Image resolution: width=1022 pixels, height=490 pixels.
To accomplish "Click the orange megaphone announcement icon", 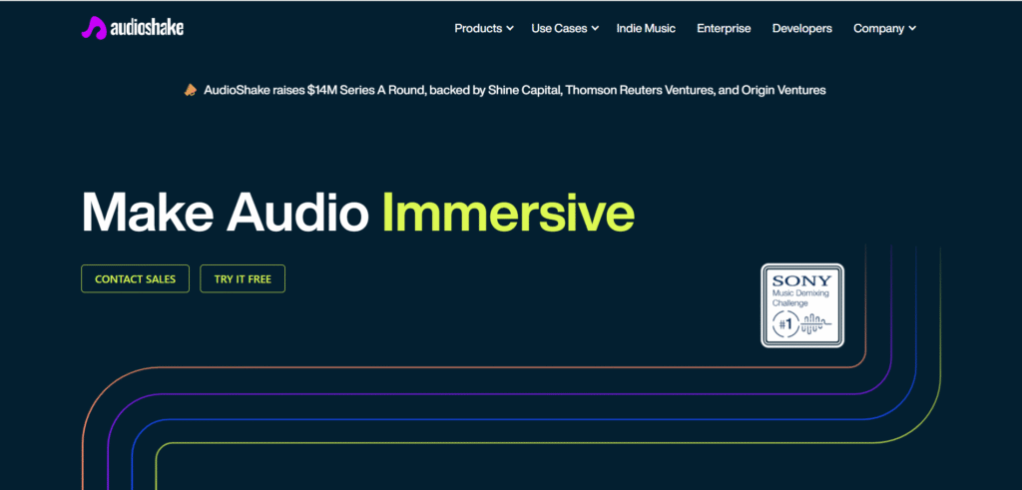I will (x=190, y=90).
